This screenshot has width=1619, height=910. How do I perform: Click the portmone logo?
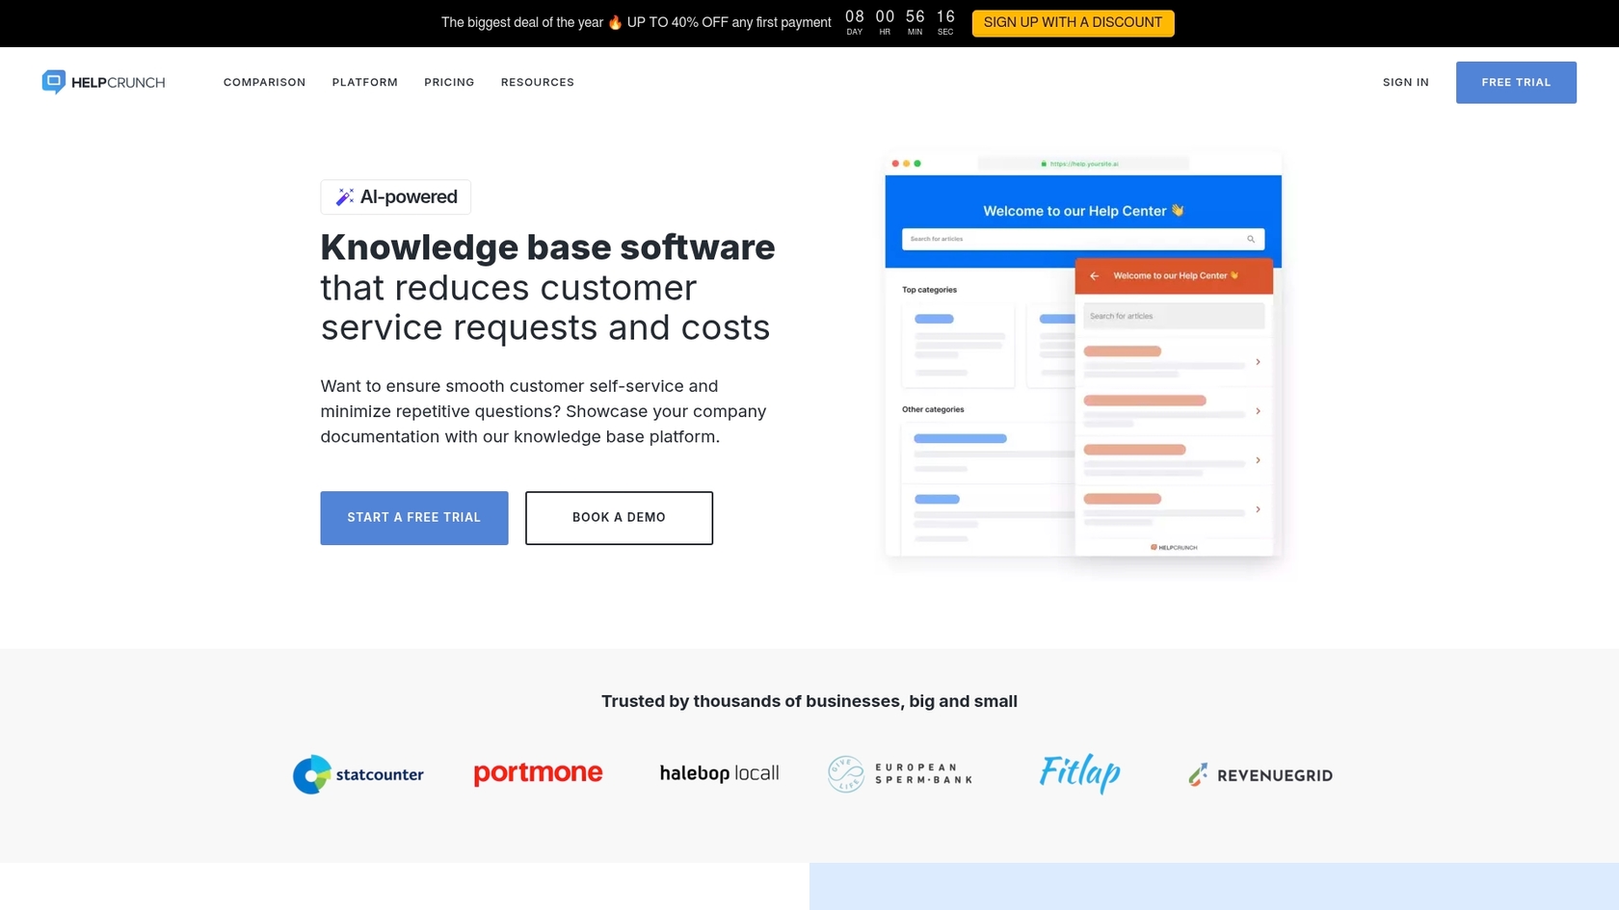pos(538,773)
